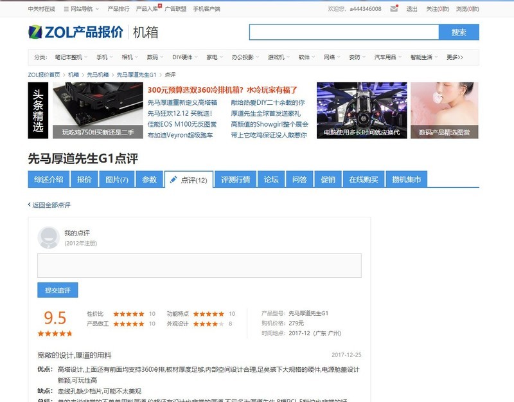Open the 广告联盟 link

pos(175,9)
